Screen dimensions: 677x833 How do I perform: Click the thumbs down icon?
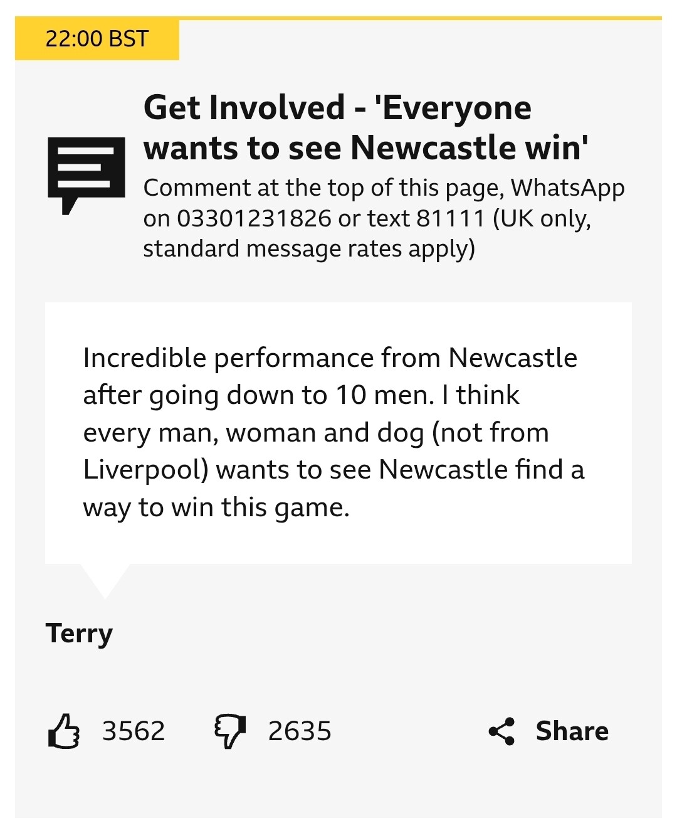tap(229, 731)
